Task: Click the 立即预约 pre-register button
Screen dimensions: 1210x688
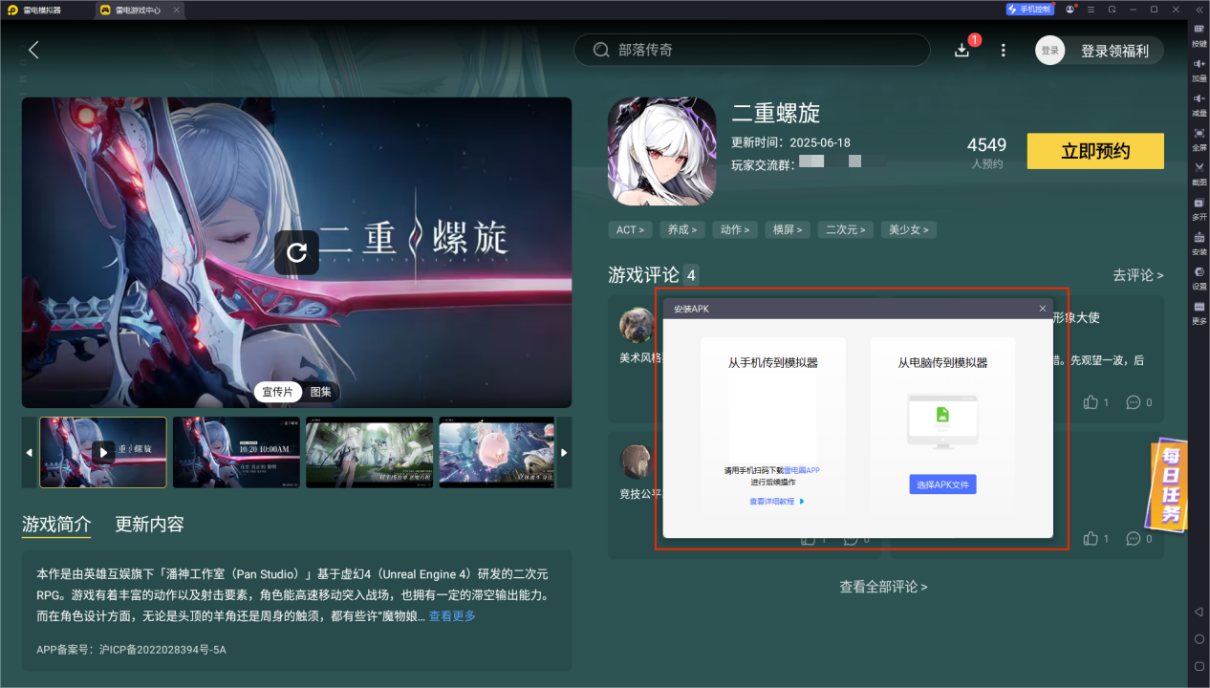Action: 1095,151
